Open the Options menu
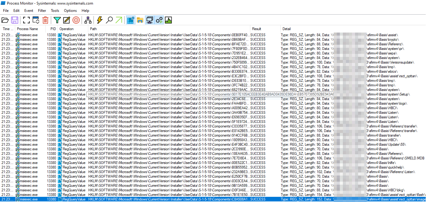 pyautogui.click(x=70, y=11)
